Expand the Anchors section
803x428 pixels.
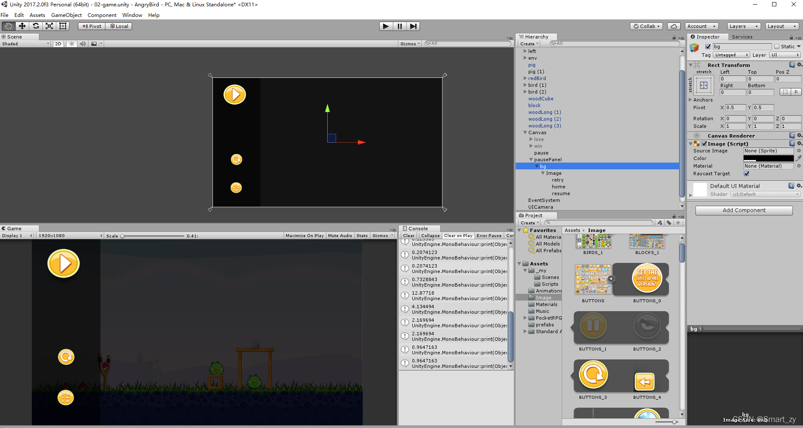pyautogui.click(x=690, y=100)
